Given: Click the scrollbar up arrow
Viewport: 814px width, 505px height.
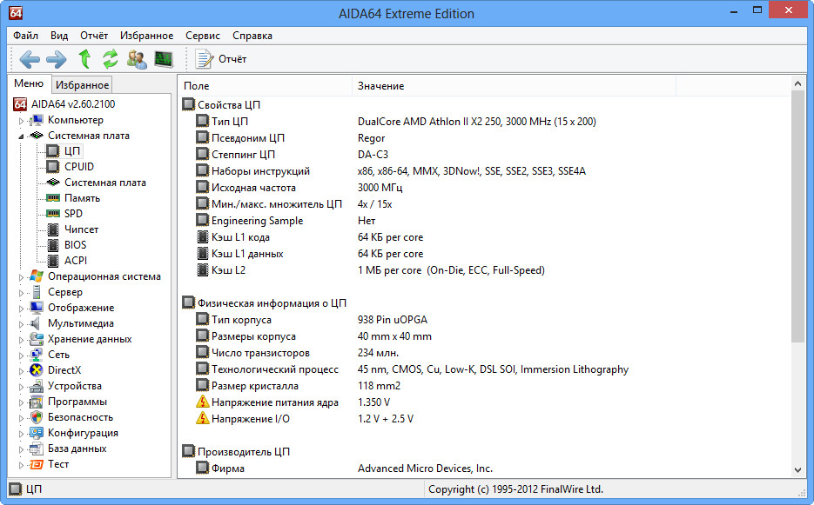Looking at the screenshot, I should (797, 83).
